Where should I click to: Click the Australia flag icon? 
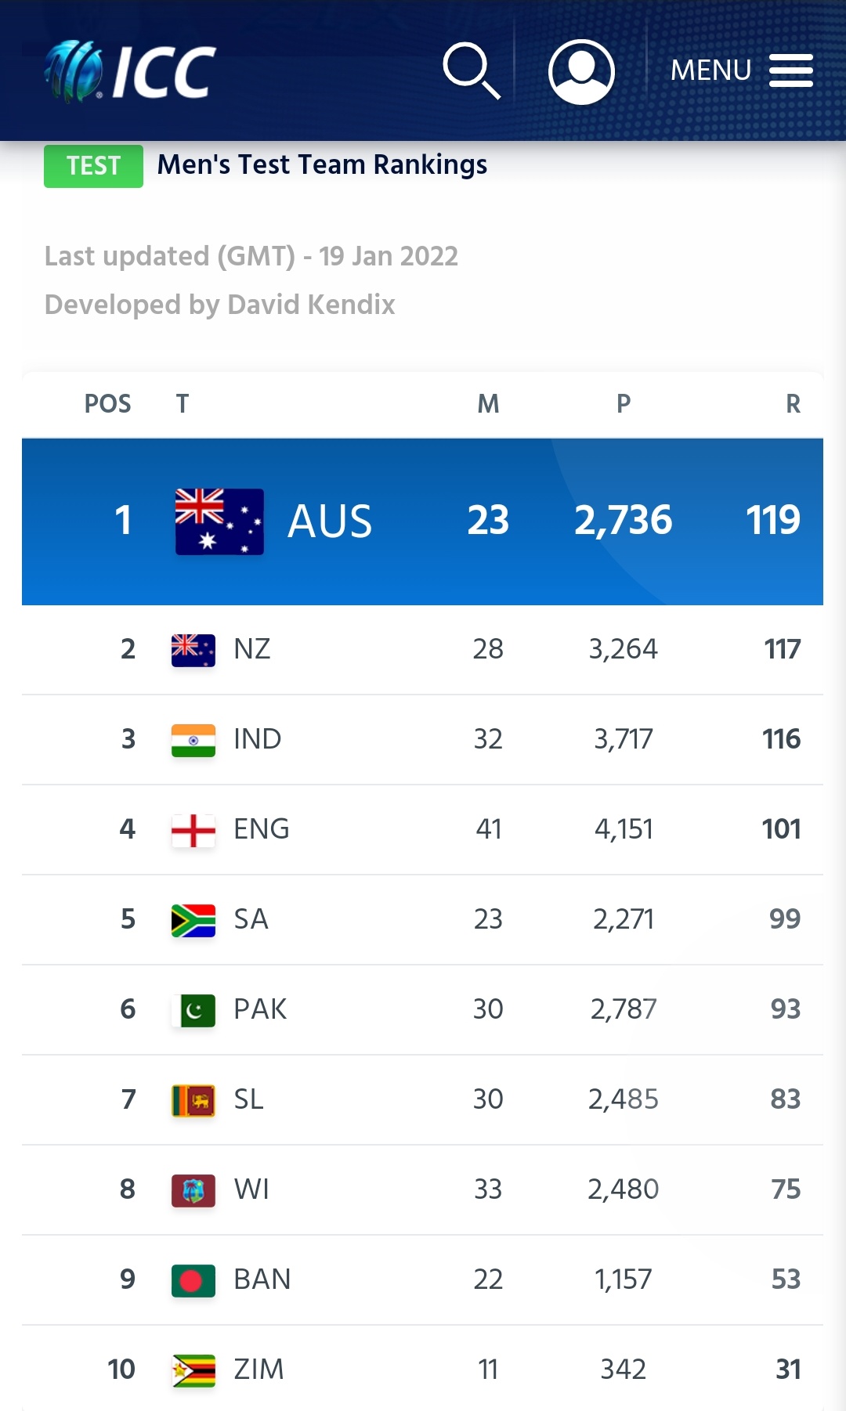tap(219, 521)
